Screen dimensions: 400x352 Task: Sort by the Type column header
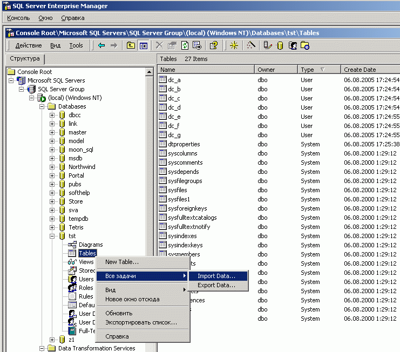(319, 70)
